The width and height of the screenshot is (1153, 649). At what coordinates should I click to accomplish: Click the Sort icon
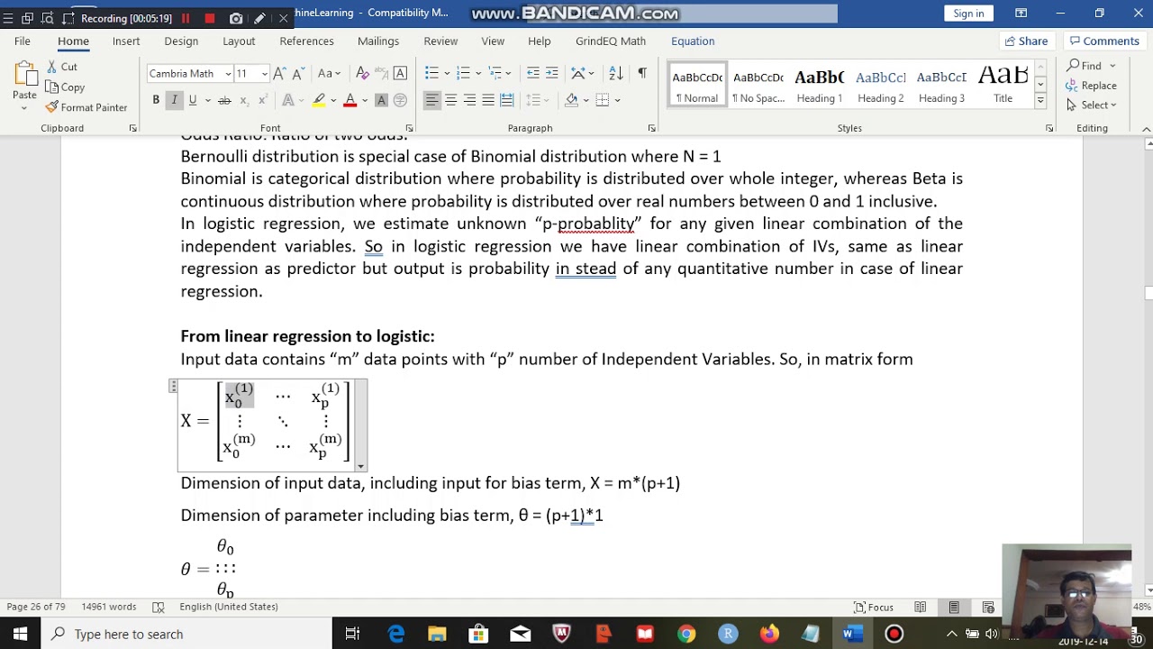(x=615, y=73)
